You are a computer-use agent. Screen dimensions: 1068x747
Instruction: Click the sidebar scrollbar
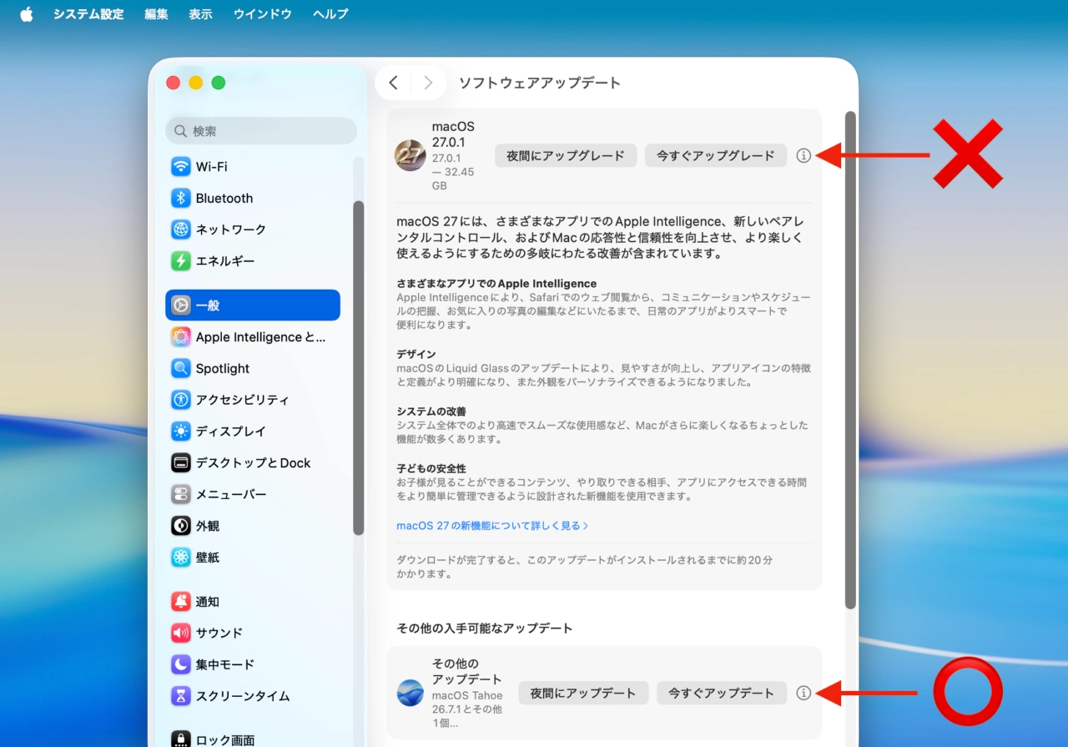coord(359,367)
